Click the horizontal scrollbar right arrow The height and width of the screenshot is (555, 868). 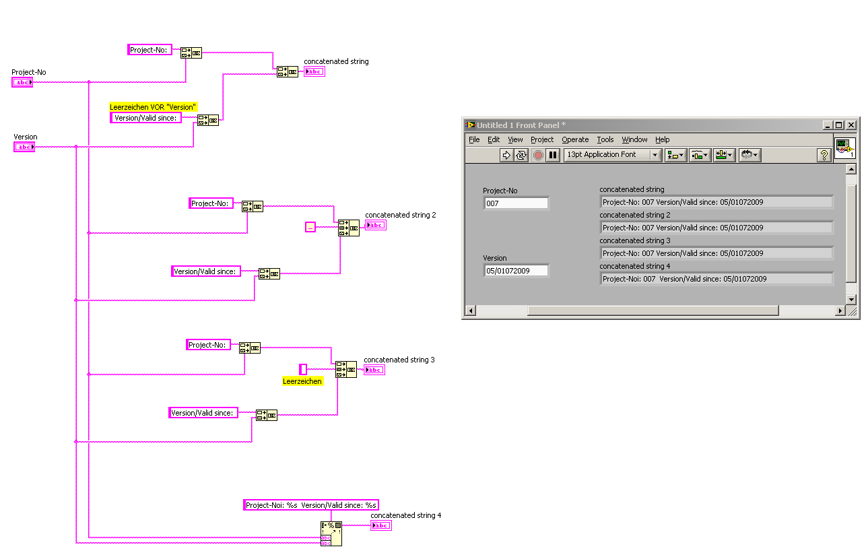840,311
